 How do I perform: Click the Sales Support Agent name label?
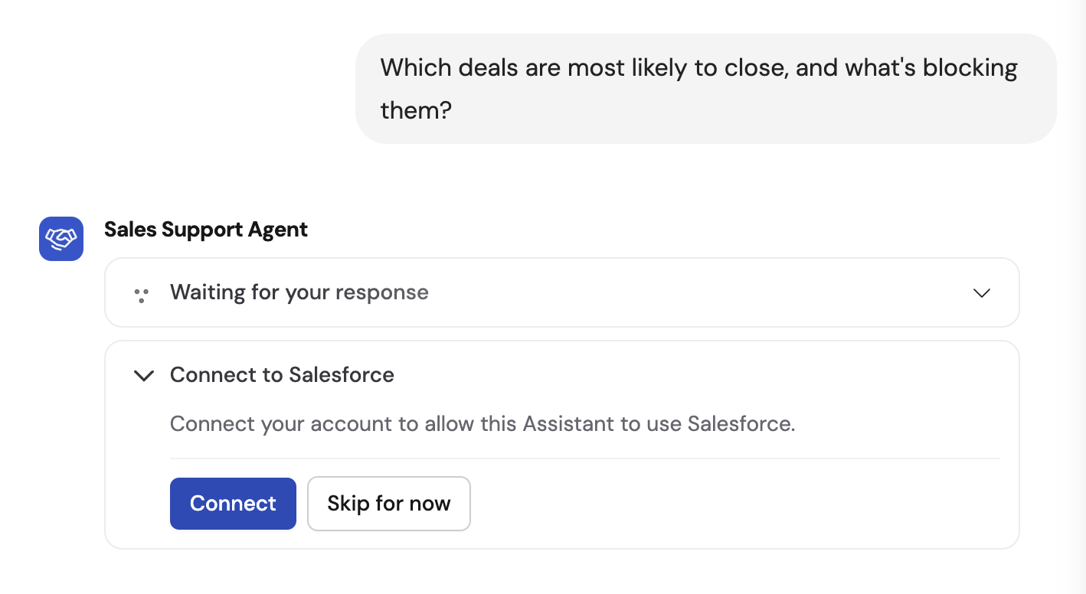point(206,229)
